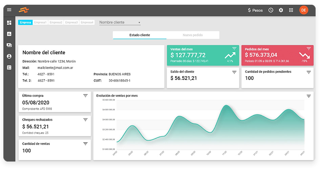Click mailcliente@mail.com.ar email address
Screen dimensions: 320x174
(55, 68)
